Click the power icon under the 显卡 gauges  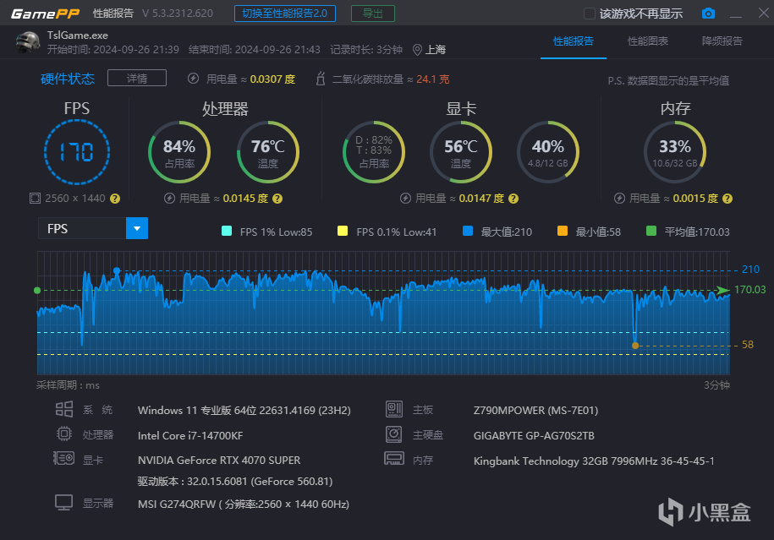point(405,199)
